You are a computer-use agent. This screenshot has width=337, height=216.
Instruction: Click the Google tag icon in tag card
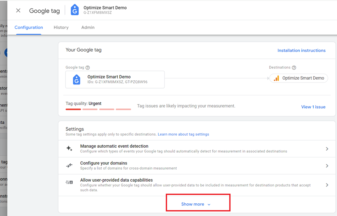pyautogui.click(x=76, y=79)
